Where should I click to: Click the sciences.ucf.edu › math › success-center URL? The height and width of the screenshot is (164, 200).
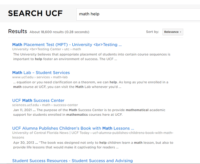45,105
